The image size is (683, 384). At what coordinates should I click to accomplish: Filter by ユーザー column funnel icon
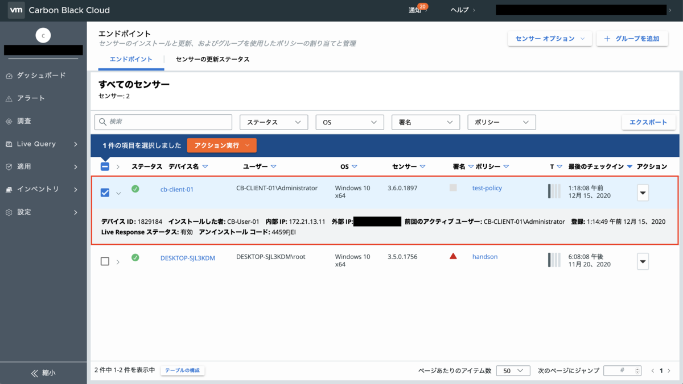274,166
